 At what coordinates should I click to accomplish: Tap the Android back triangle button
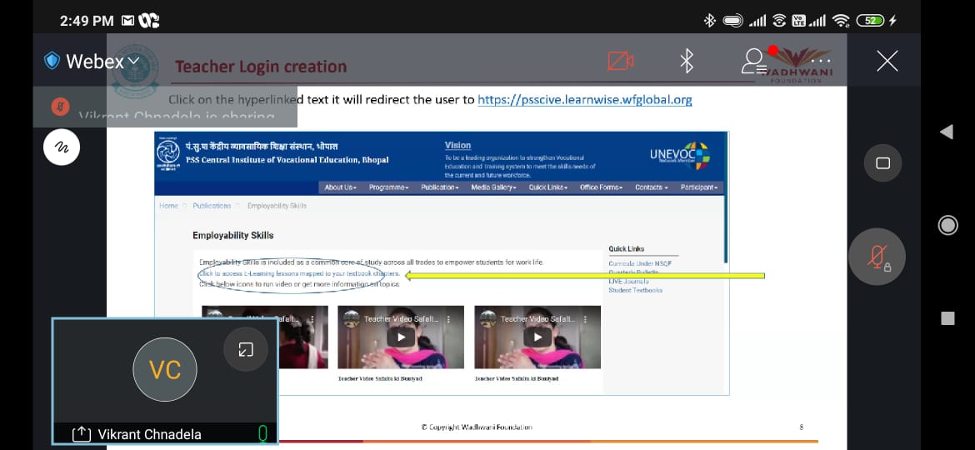click(x=947, y=132)
